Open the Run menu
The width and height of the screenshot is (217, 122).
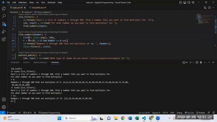[43, 2]
